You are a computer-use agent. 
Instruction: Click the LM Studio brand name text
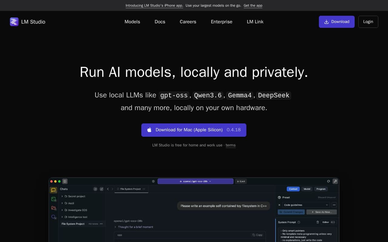click(33, 22)
